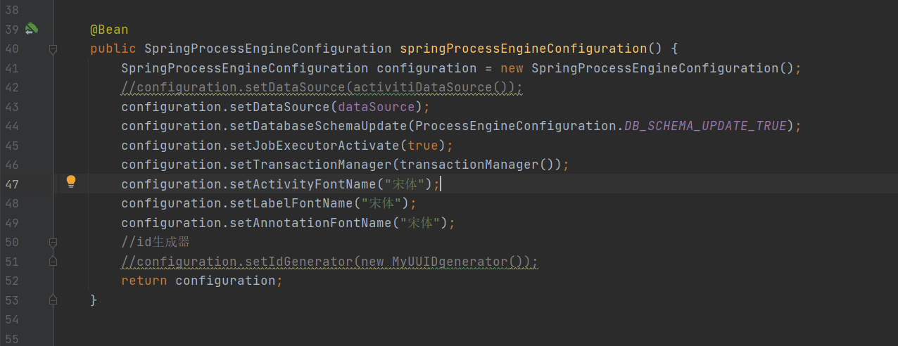Click the //id生成器 comment
This screenshot has height=346, width=898.
click(156, 242)
